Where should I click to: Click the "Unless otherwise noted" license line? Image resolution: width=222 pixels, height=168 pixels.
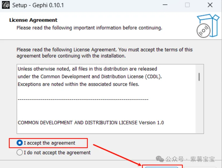(87, 69)
